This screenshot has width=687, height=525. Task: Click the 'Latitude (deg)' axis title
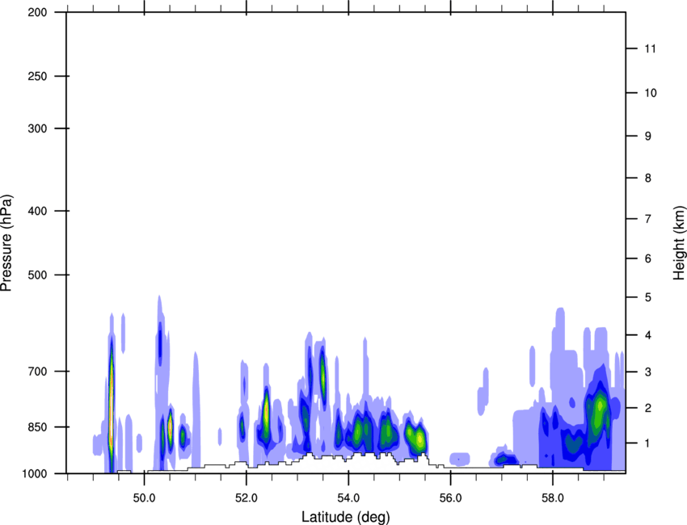pyautogui.click(x=345, y=517)
